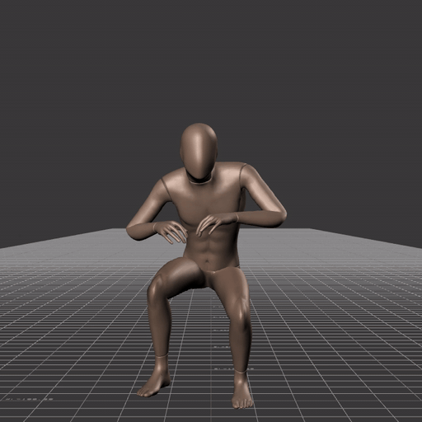Select the mannequin's head
Image resolution: width=422 pixels, height=422 pixels.
point(199,152)
